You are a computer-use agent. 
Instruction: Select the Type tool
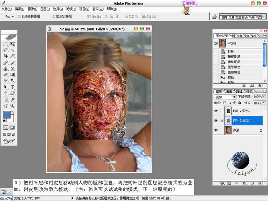click(12, 87)
